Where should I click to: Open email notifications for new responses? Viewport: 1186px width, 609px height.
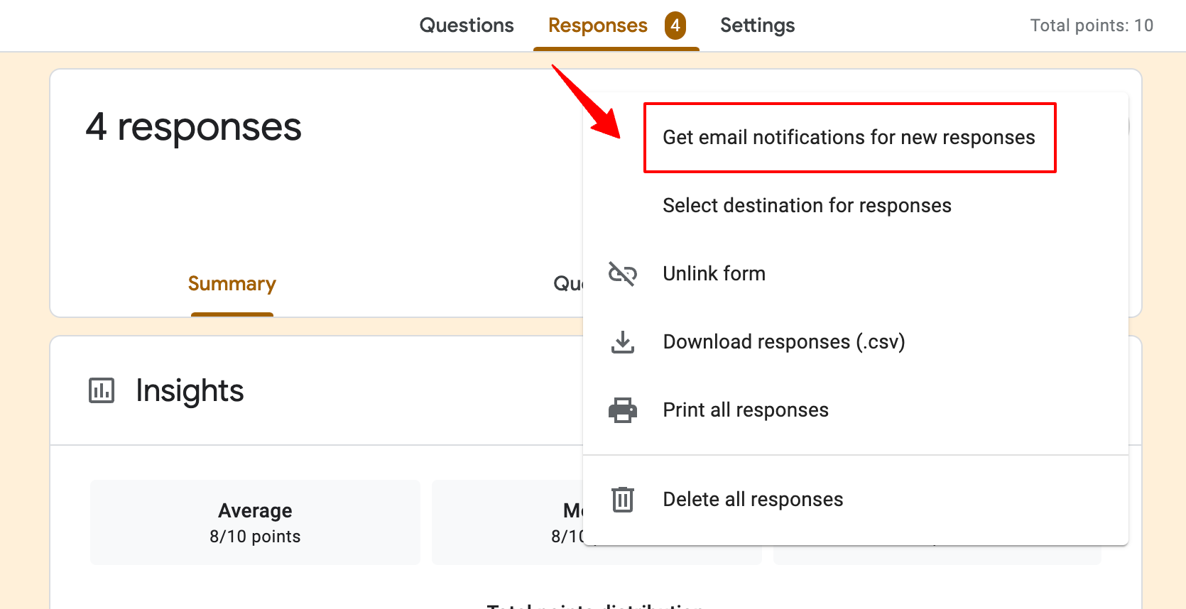[849, 138]
